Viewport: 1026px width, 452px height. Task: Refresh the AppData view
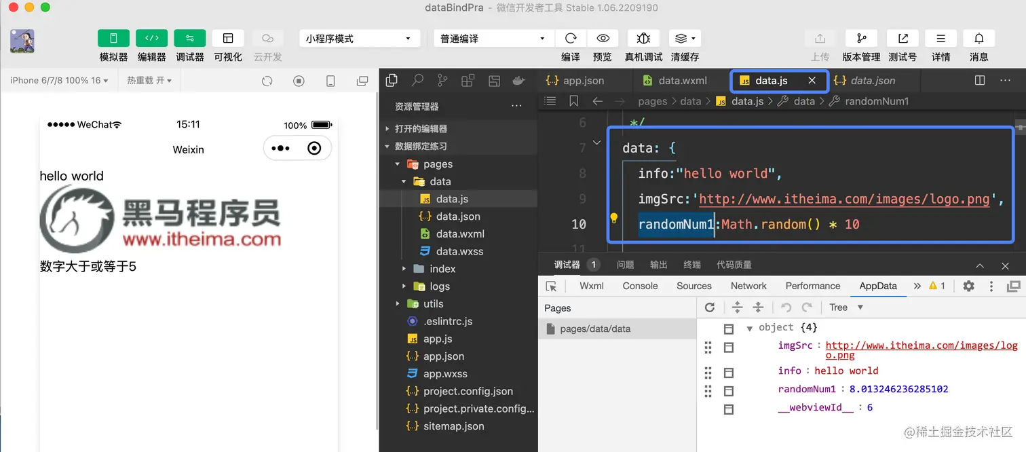(x=710, y=307)
